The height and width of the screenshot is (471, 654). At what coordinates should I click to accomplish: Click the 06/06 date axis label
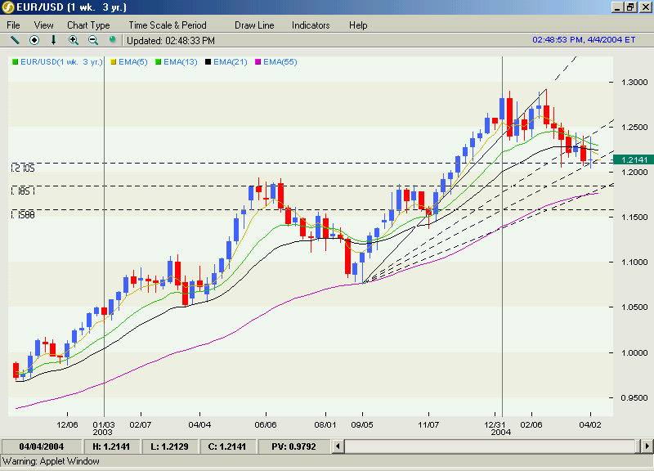coord(266,424)
